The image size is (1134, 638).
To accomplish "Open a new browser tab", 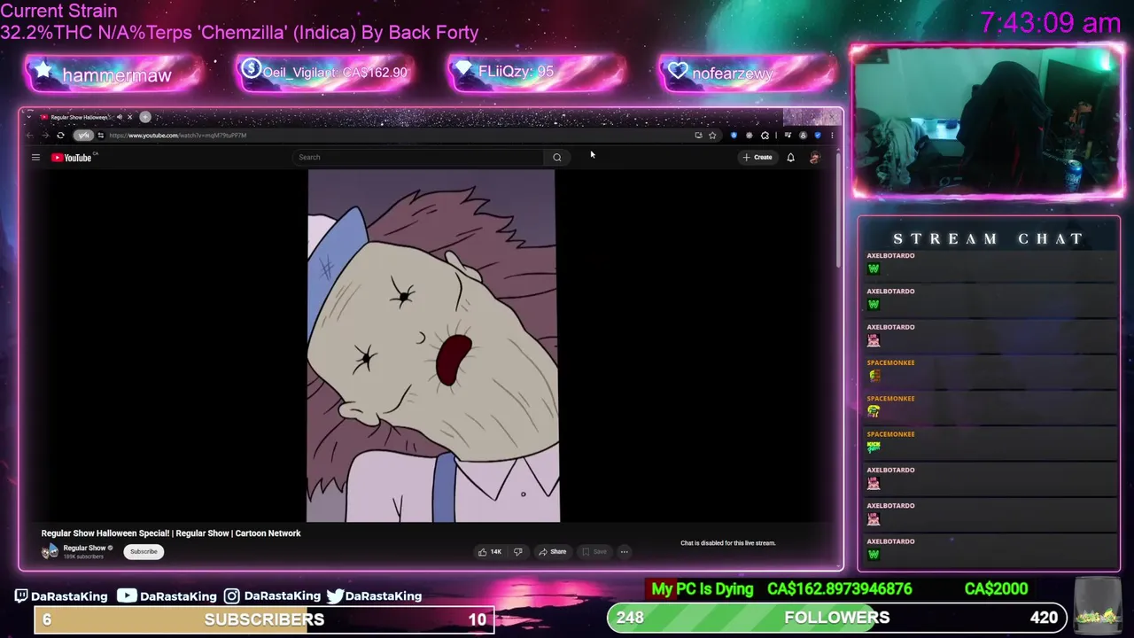I will (145, 117).
